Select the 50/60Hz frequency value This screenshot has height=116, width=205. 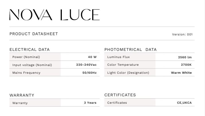pyautogui.click(x=89, y=73)
